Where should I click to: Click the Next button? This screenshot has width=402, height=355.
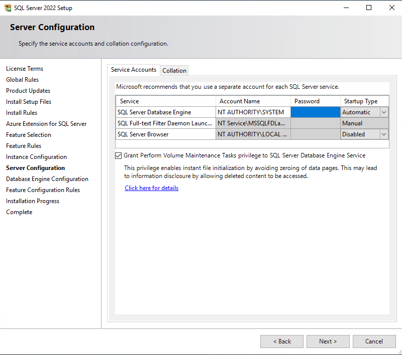[328, 341]
